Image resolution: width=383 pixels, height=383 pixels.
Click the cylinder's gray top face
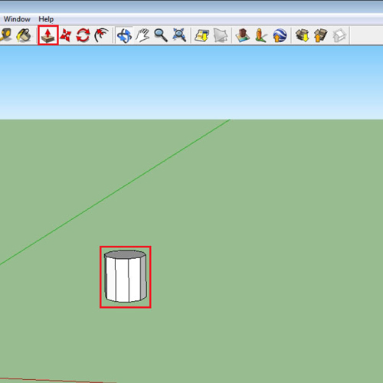(125, 254)
